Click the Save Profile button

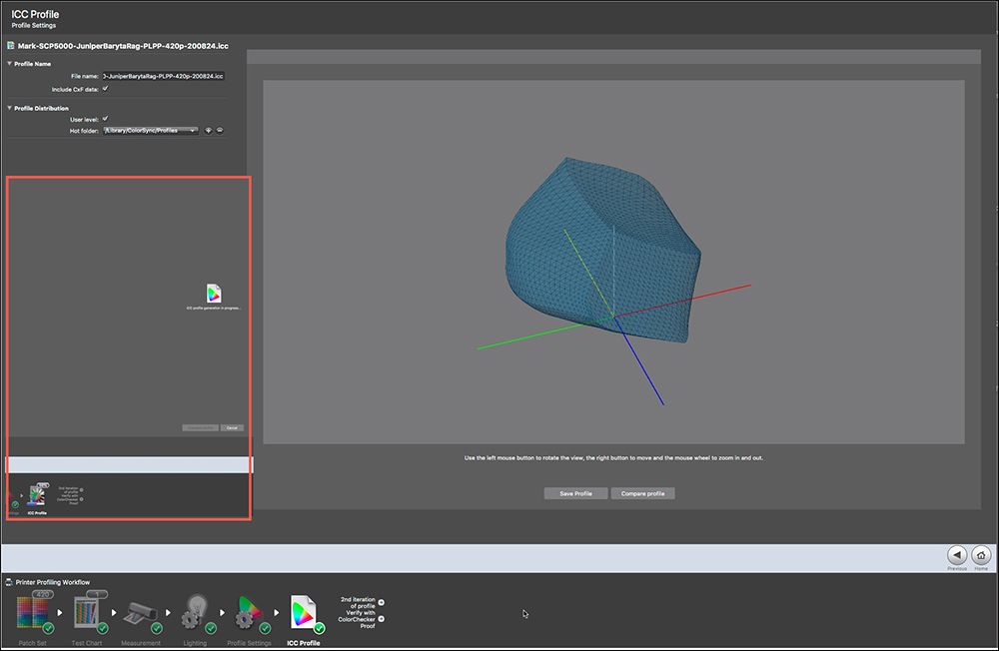coord(575,493)
